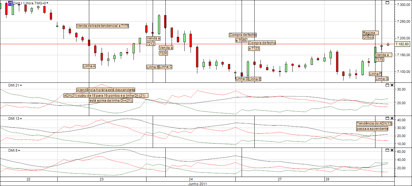Select the 'ADX(21) subiu de 18 para 19' note
The height and width of the screenshot is (186, 412).
[106, 95]
